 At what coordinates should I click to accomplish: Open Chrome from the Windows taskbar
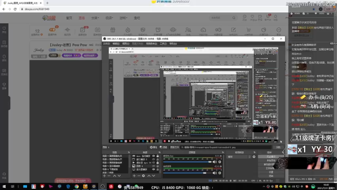77,187
